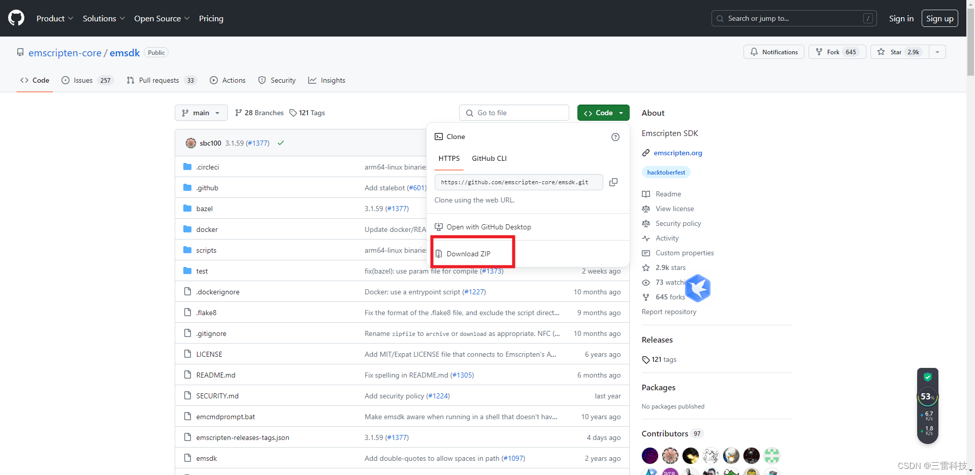Viewport: 975px width, 475px height.
Task: Open the Solutions dropdown menu
Action: (x=104, y=18)
